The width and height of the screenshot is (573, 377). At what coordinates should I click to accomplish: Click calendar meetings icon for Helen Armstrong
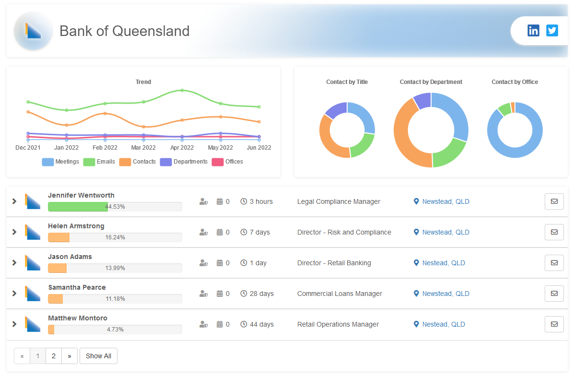[x=220, y=232]
